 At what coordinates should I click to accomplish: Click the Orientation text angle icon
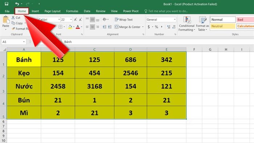105,20
